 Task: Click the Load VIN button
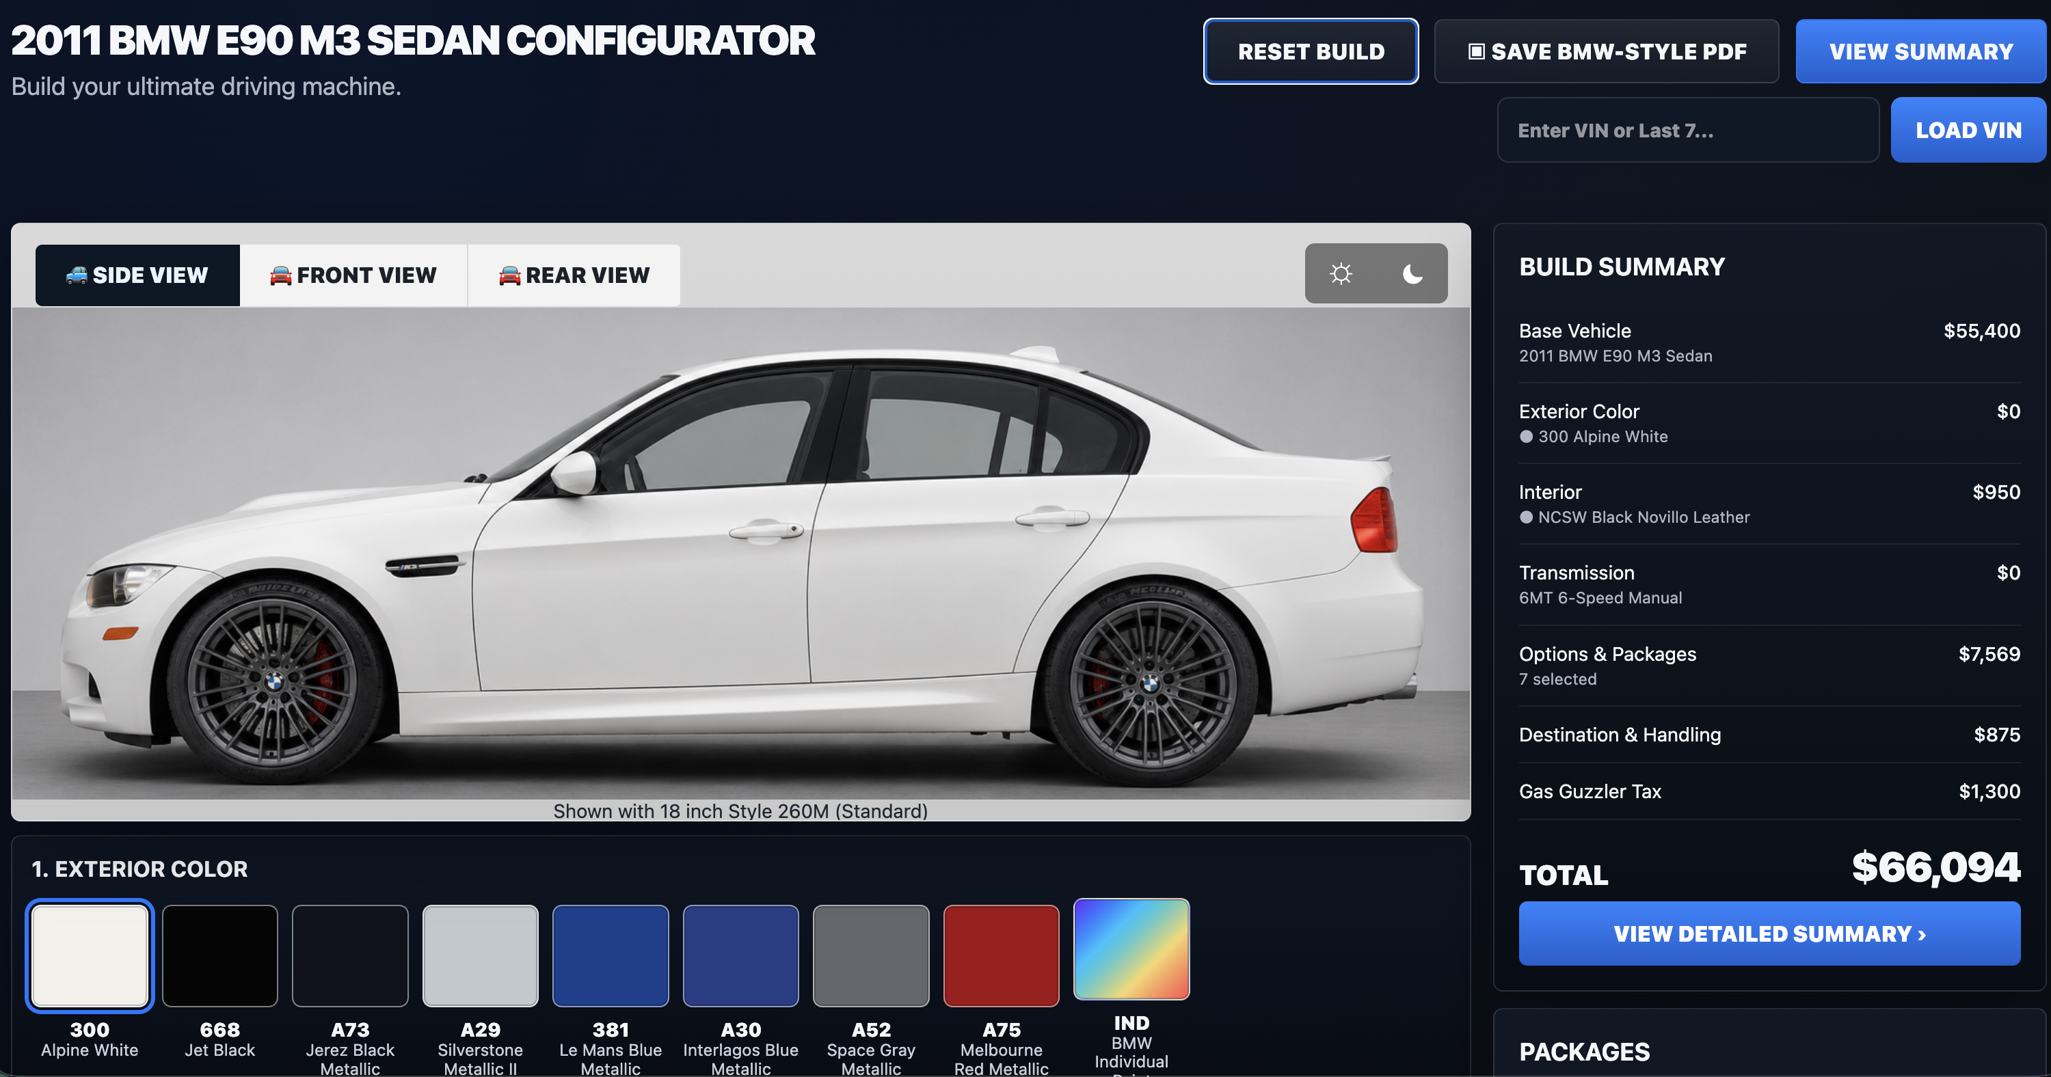click(1968, 130)
